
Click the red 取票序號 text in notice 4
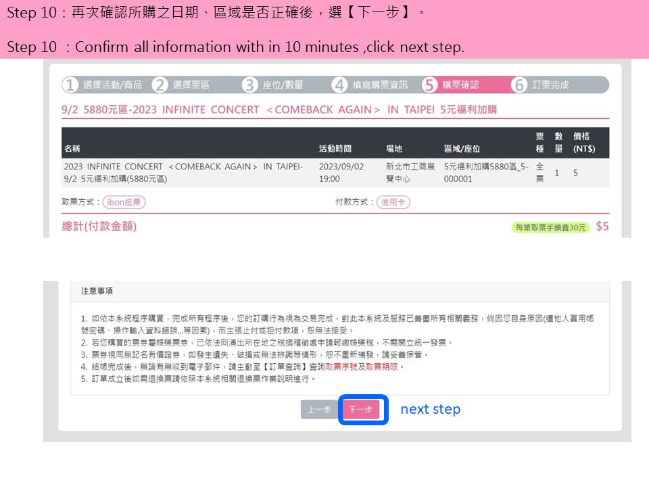click(x=341, y=367)
